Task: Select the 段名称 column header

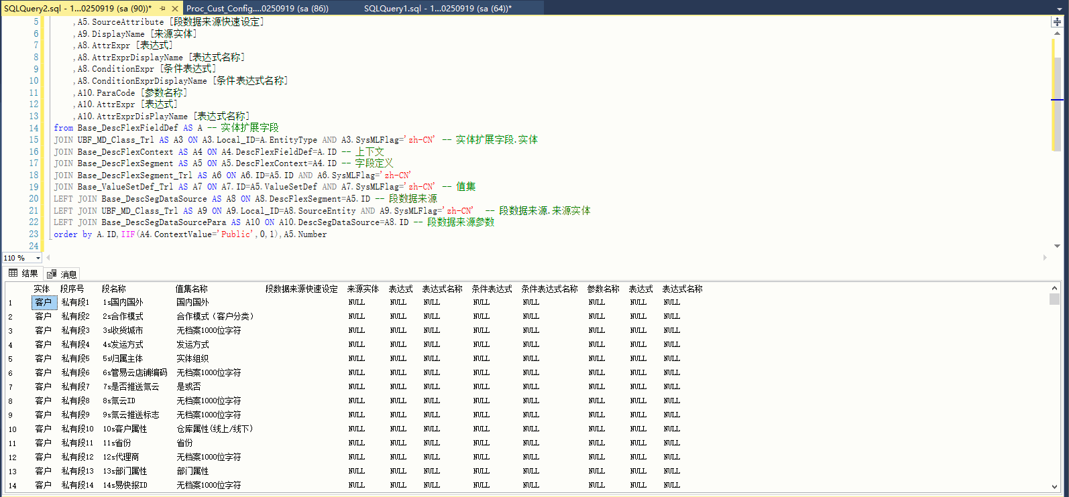Action: click(114, 289)
